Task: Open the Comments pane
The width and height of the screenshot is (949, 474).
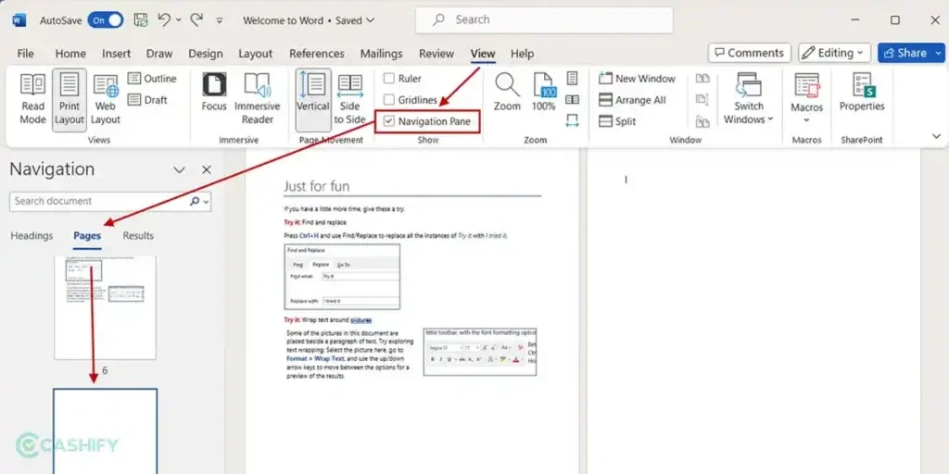Action: point(749,53)
